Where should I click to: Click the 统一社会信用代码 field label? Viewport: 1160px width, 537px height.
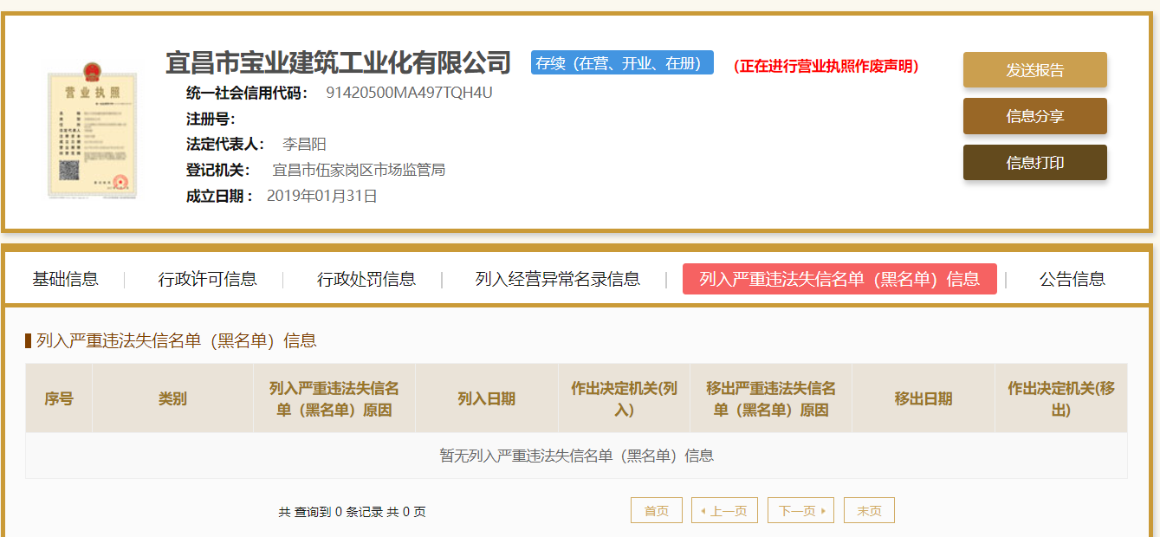coord(247,93)
